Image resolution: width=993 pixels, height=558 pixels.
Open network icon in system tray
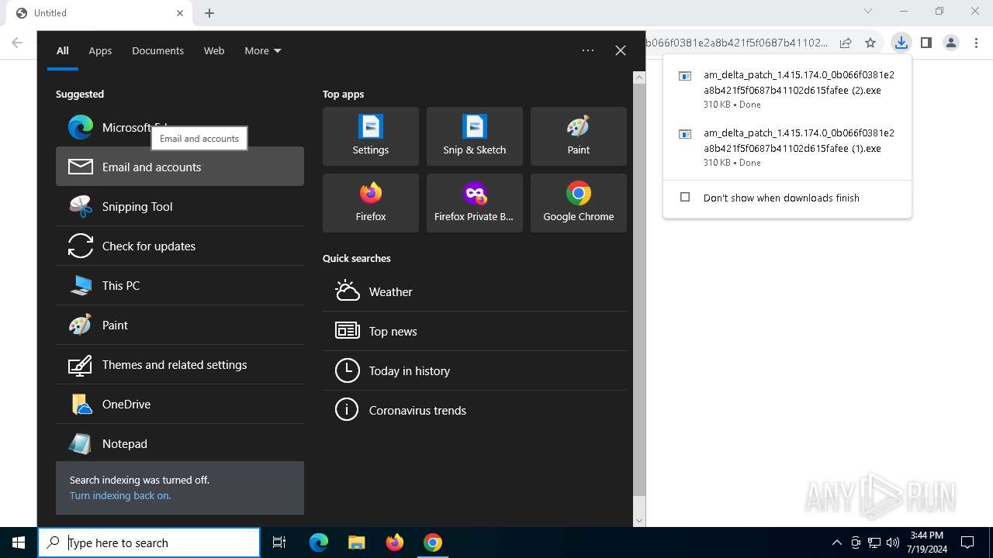[x=874, y=542]
